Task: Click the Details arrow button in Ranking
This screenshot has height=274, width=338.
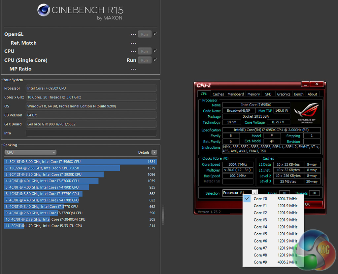Action: coord(154,152)
